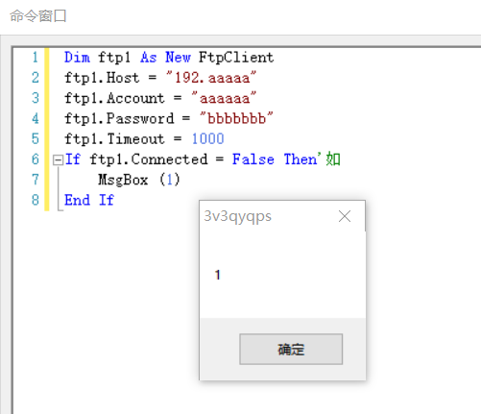Select line number 2 in gutter
This screenshot has width=481, height=414.
pyautogui.click(x=36, y=78)
